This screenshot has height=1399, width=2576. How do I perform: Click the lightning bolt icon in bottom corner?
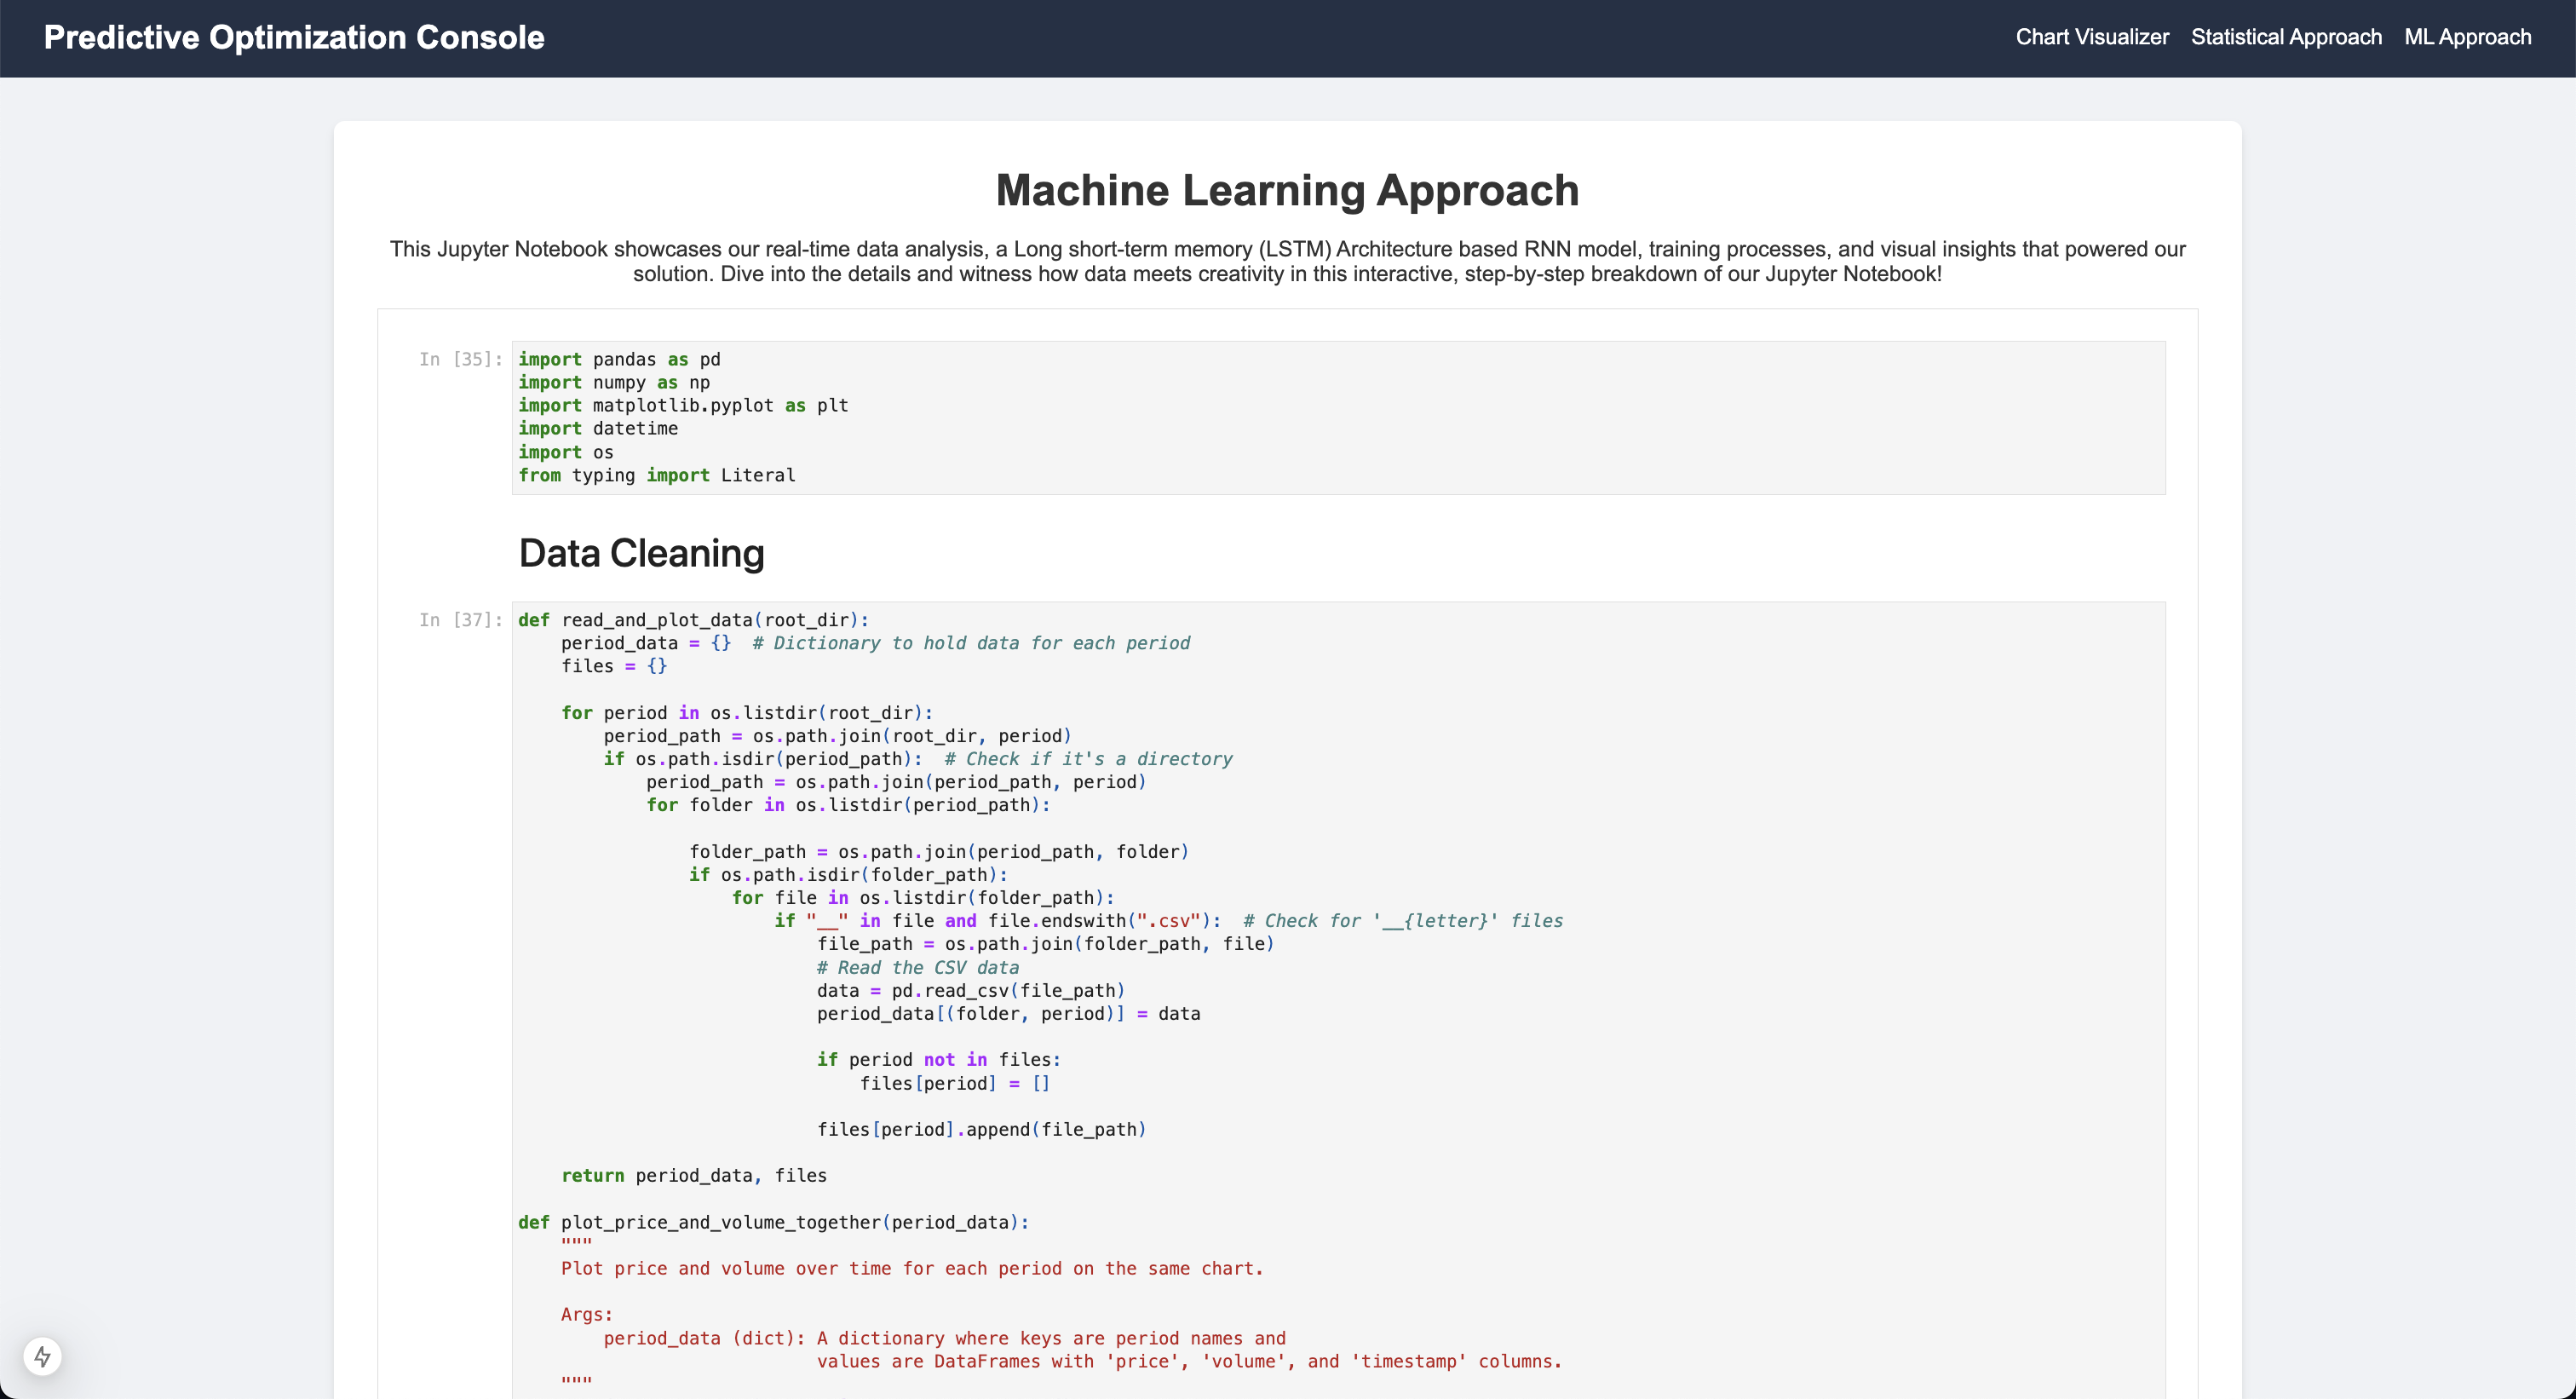click(x=42, y=1356)
